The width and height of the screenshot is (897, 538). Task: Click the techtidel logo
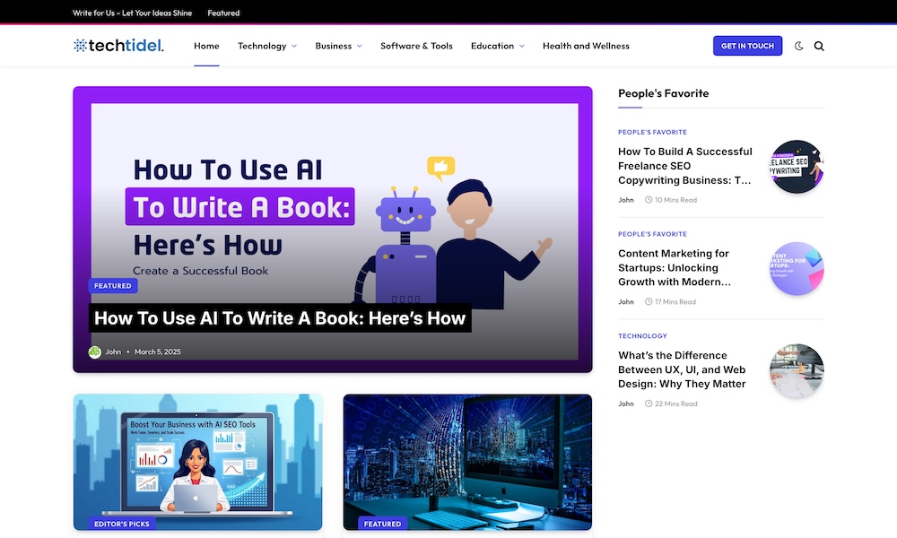[x=118, y=46]
